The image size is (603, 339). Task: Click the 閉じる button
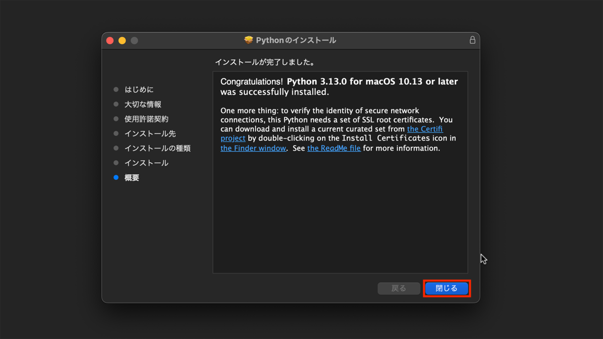coord(447,288)
